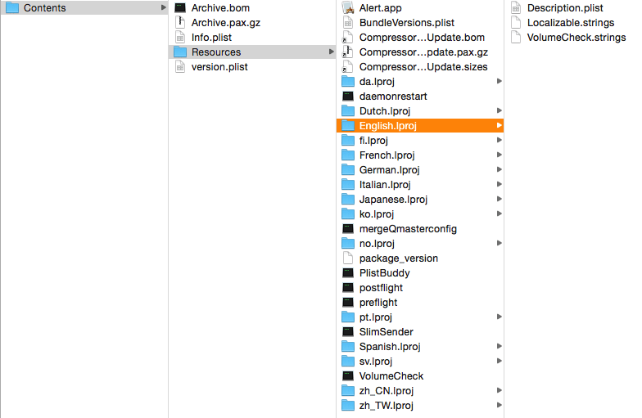
Task: Select the VolumeCheck.strings file name
Action: (x=576, y=38)
